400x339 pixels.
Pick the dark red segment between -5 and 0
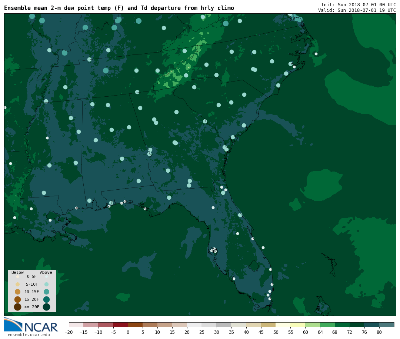(x=120, y=325)
